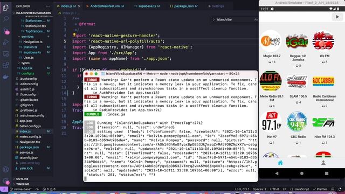Viewport: 345px width, 194px height.
Task: Open Station.ts in explorer
Action: (x=30, y=47)
